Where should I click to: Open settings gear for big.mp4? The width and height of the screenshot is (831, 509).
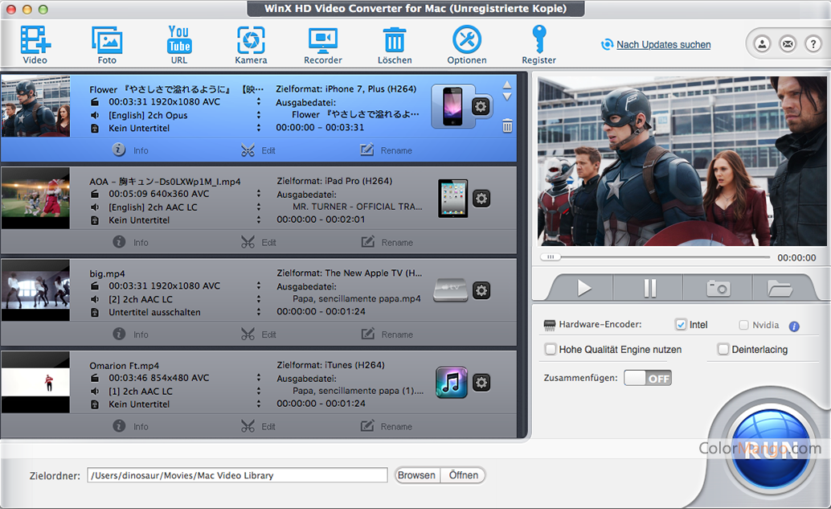pyautogui.click(x=481, y=290)
